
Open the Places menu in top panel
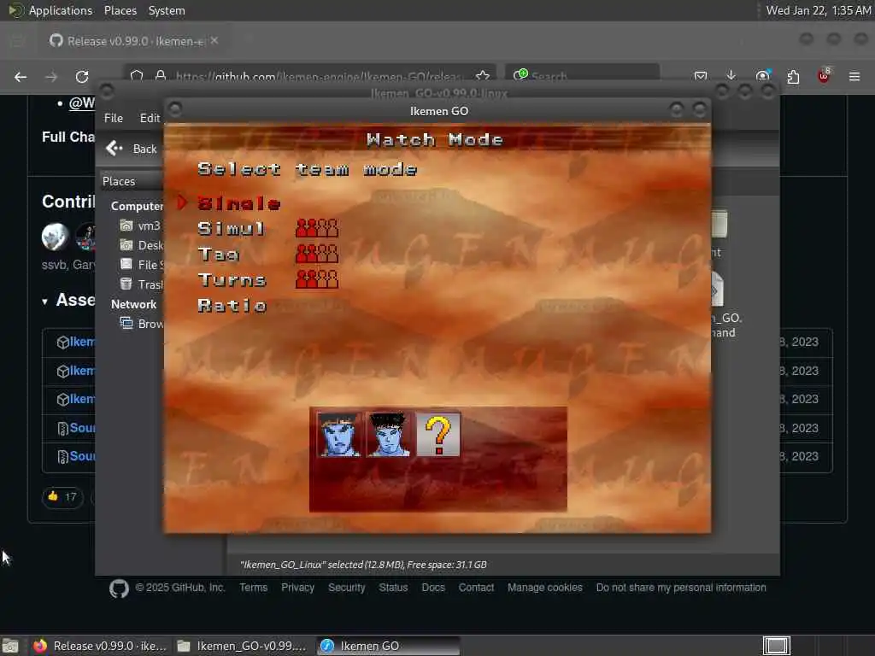coord(120,10)
